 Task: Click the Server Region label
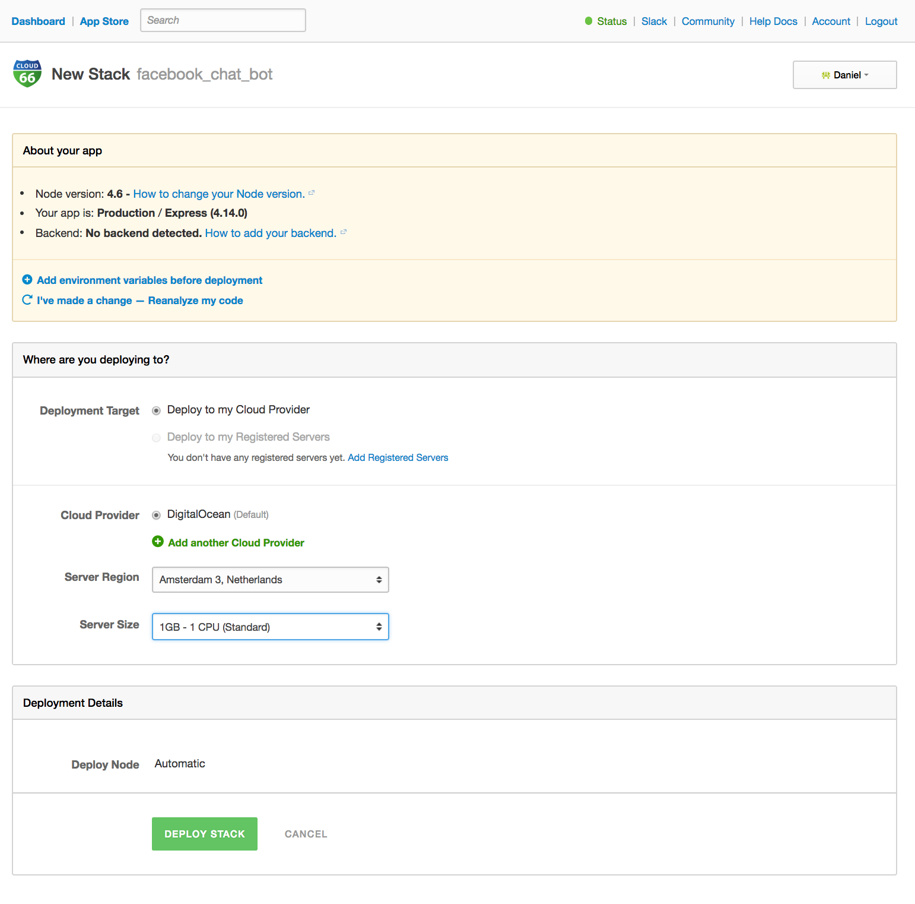coord(101,577)
